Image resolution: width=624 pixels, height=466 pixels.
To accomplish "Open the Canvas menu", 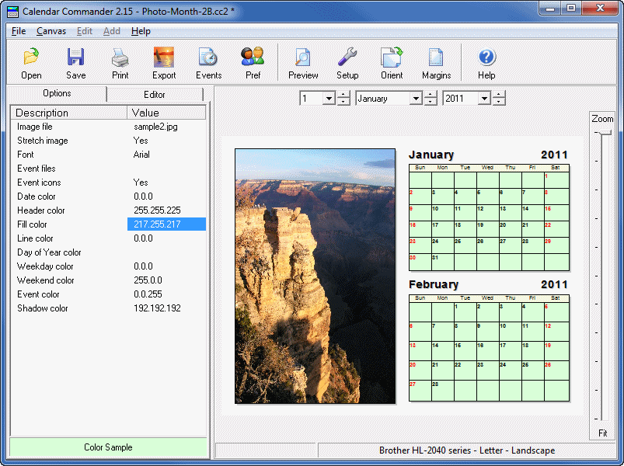I will [51, 31].
